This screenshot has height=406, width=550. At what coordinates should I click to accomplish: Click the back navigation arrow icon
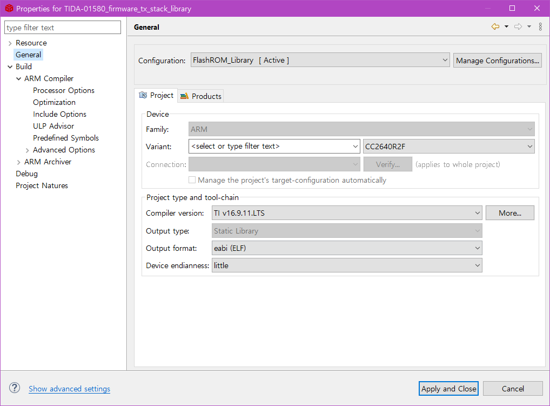pos(495,26)
